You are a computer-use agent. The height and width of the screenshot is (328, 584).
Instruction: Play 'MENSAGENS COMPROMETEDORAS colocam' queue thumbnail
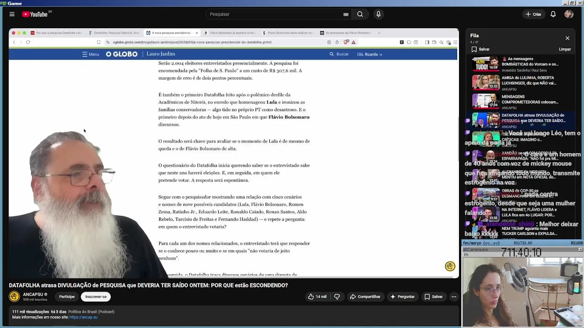point(485,101)
